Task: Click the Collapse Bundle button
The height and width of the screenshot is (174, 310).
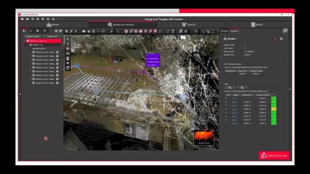Action: click(32, 37)
